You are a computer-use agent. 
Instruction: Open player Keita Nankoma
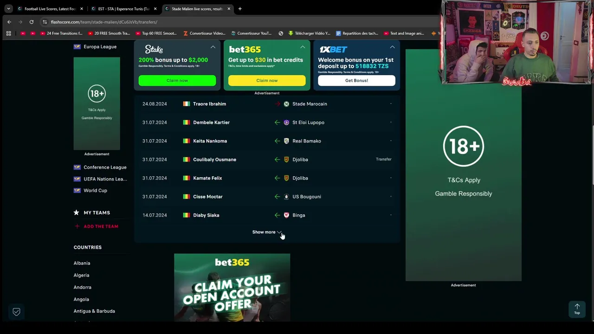point(210,141)
